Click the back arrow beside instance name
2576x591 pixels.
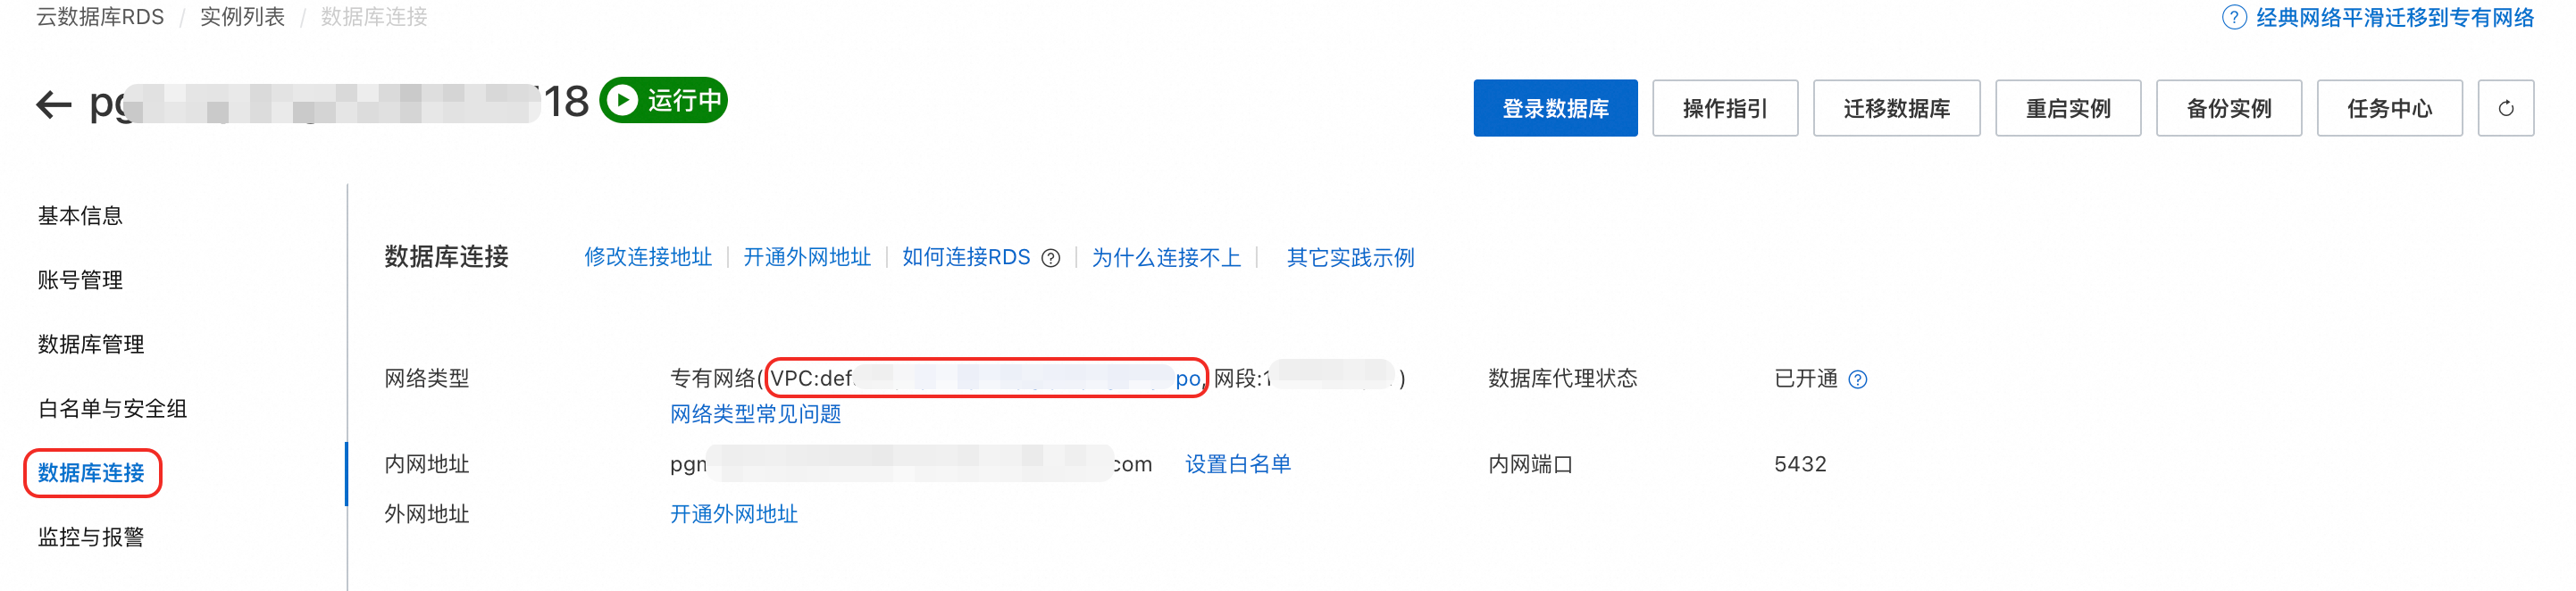(54, 104)
